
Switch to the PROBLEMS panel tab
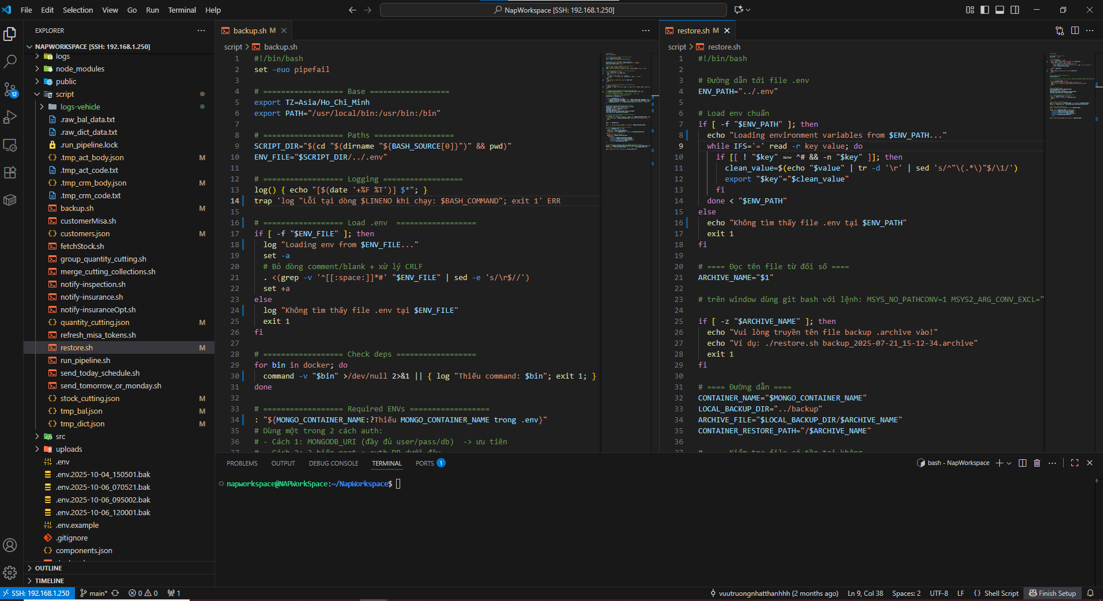(242, 463)
